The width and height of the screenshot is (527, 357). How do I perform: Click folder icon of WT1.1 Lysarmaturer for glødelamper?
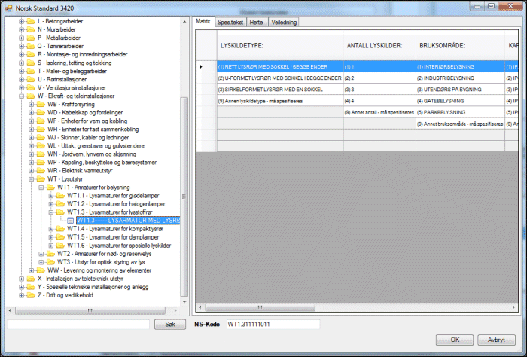point(61,196)
